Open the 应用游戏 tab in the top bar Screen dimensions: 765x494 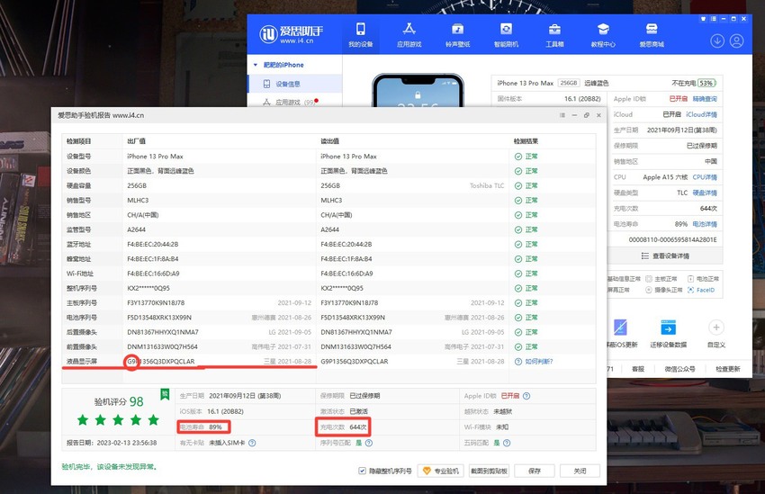[x=409, y=35]
